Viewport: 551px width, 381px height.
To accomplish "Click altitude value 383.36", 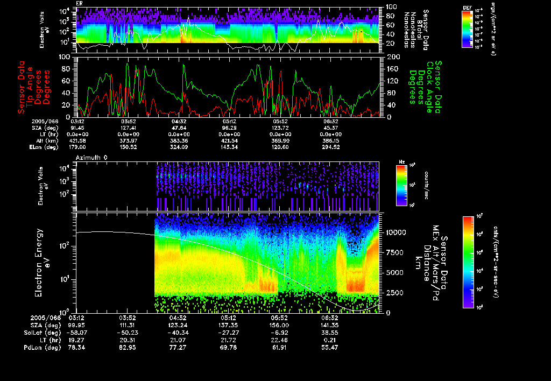I will click(x=179, y=141).
